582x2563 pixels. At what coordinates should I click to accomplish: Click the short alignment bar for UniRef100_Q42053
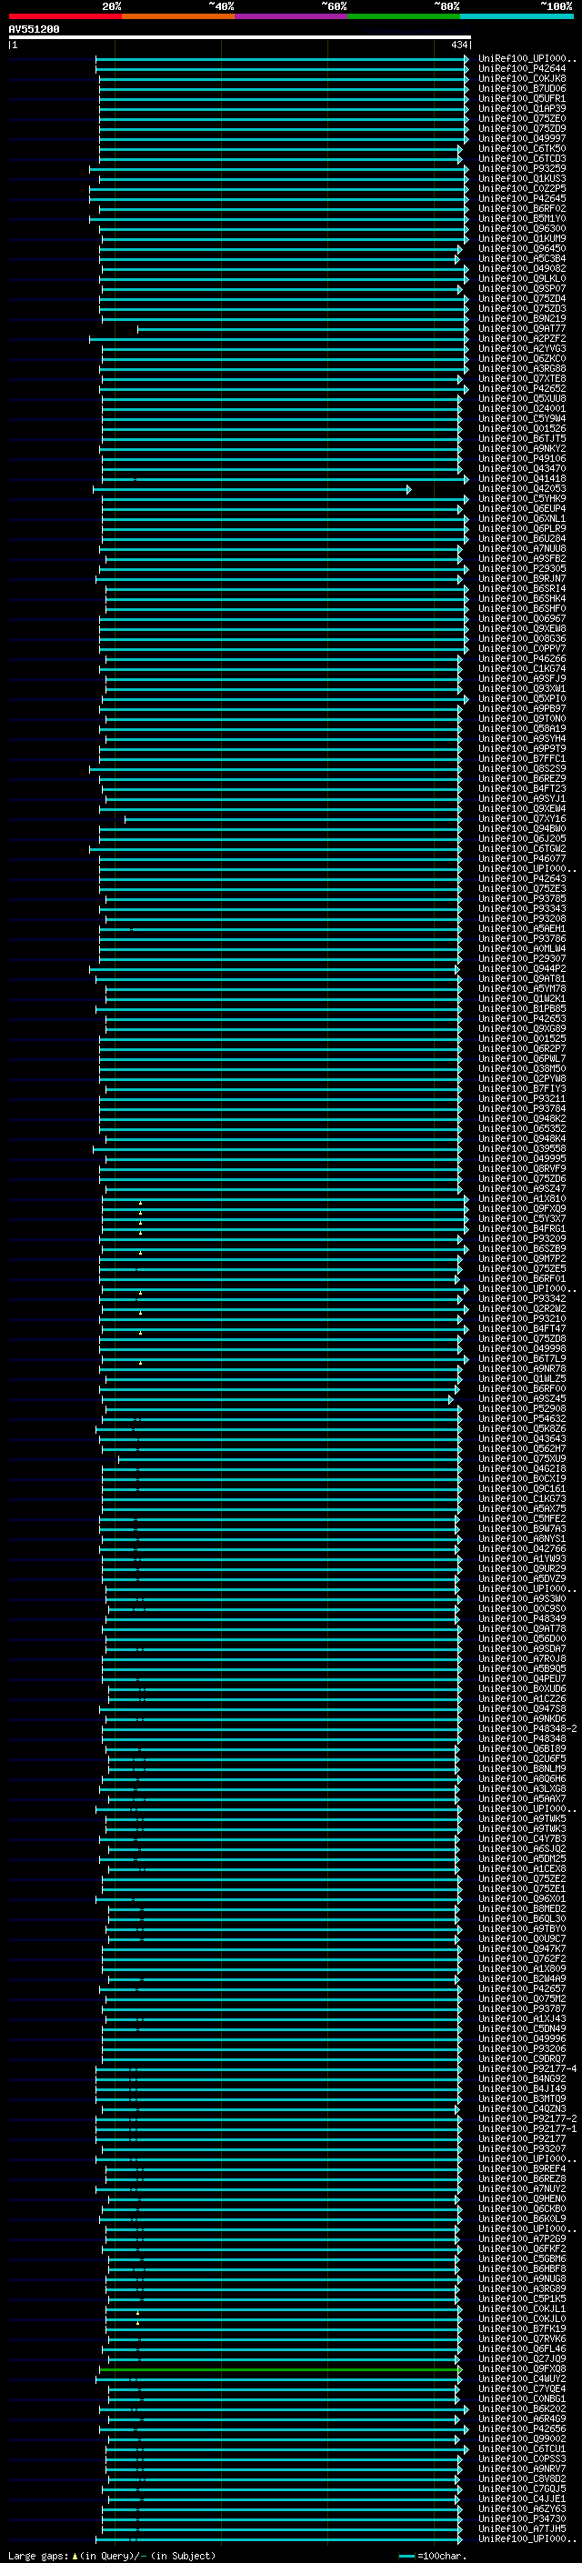(x=252, y=489)
